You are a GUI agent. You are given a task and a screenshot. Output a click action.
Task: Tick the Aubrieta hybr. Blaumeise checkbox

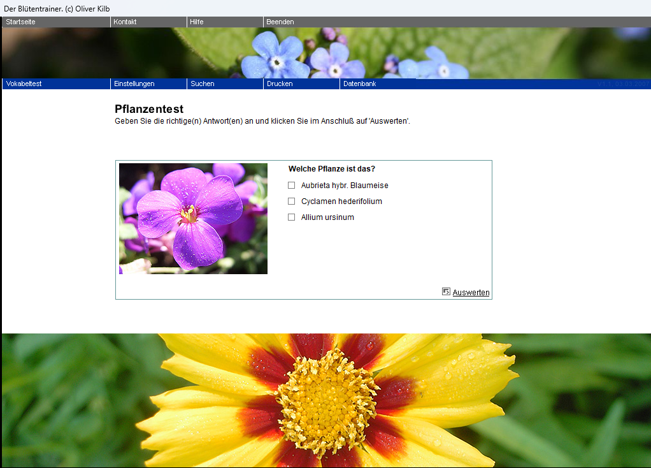292,186
